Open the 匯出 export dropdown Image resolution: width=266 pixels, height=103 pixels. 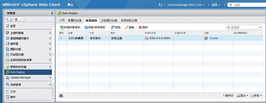(x=242, y=96)
